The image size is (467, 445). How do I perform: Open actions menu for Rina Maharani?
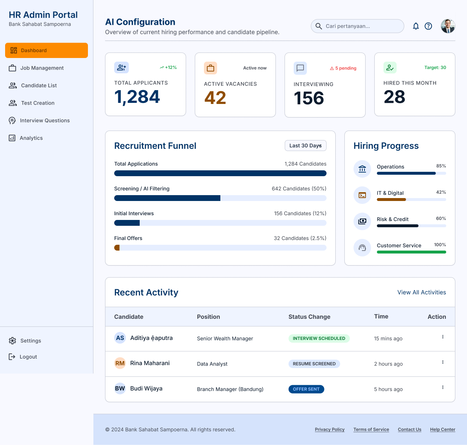point(443,362)
